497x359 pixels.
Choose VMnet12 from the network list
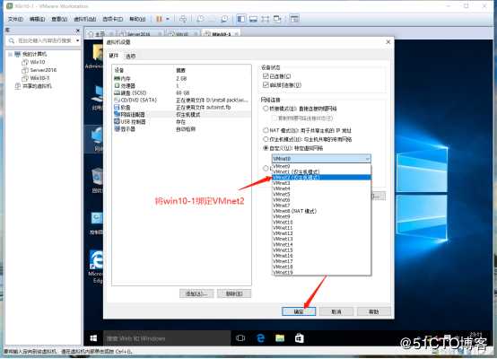[x=321, y=233]
